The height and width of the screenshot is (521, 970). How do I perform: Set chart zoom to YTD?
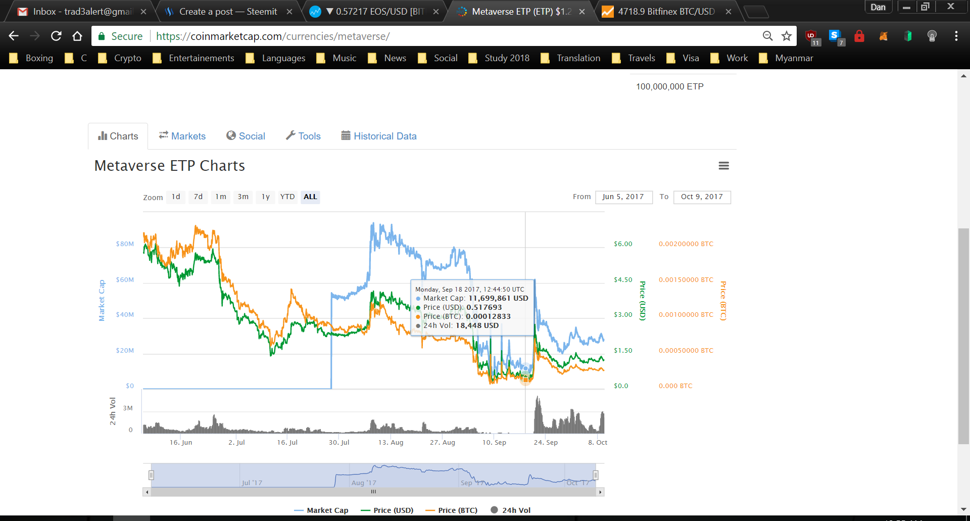click(x=288, y=197)
